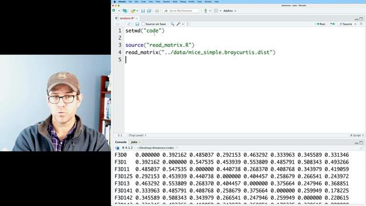Open the Plots menu
The width and height of the screenshot is (366, 206).
[x=158, y=2]
